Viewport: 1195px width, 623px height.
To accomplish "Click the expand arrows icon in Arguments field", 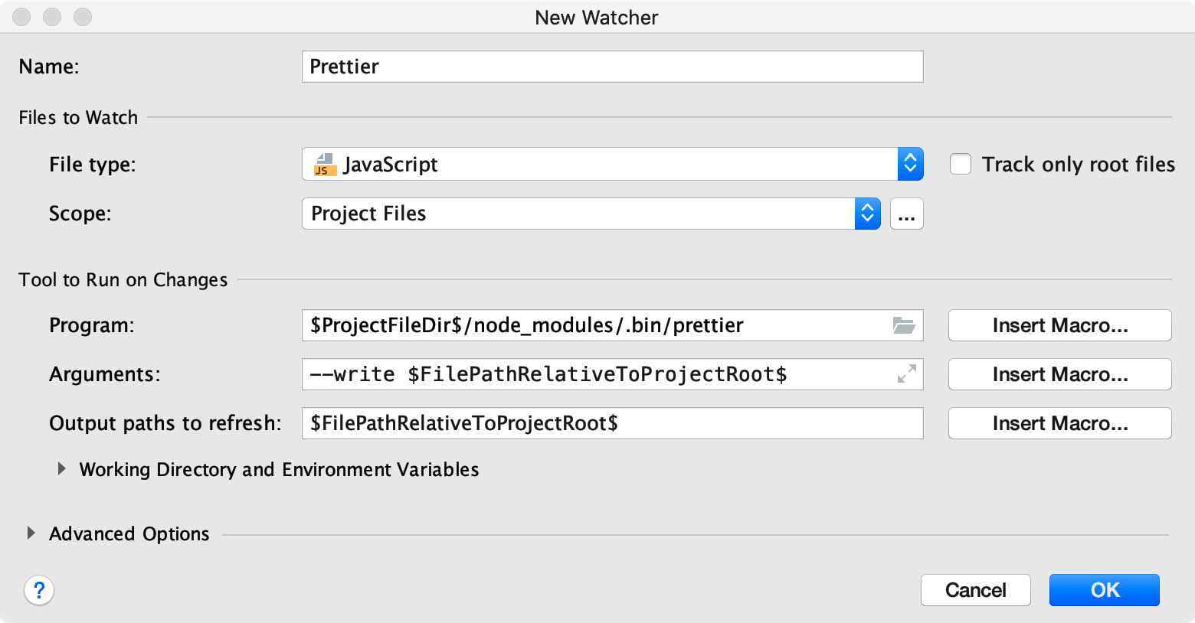I will (x=906, y=374).
